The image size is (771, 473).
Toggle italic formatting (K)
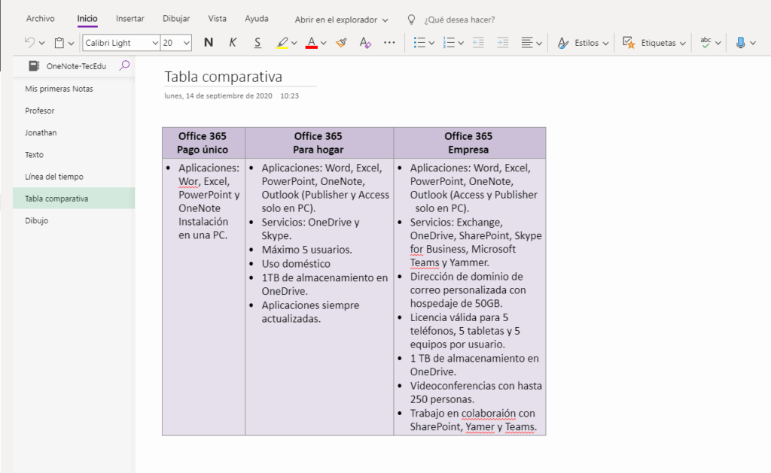point(233,43)
